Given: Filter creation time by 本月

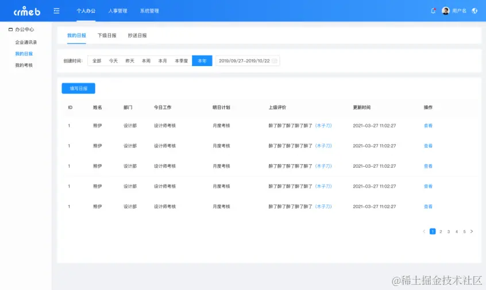Looking at the screenshot, I should (x=163, y=61).
